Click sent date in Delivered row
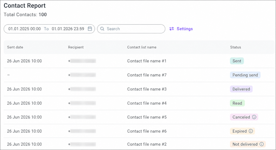 tap(25, 89)
